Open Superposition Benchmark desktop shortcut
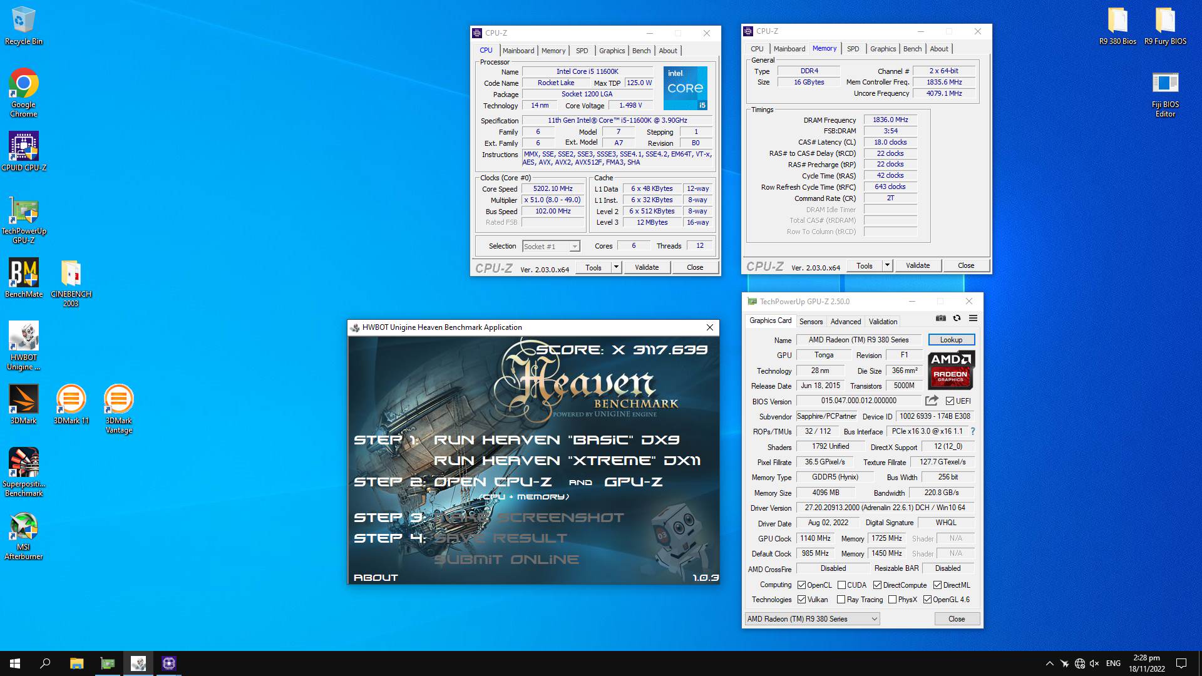 pos(24,472)
